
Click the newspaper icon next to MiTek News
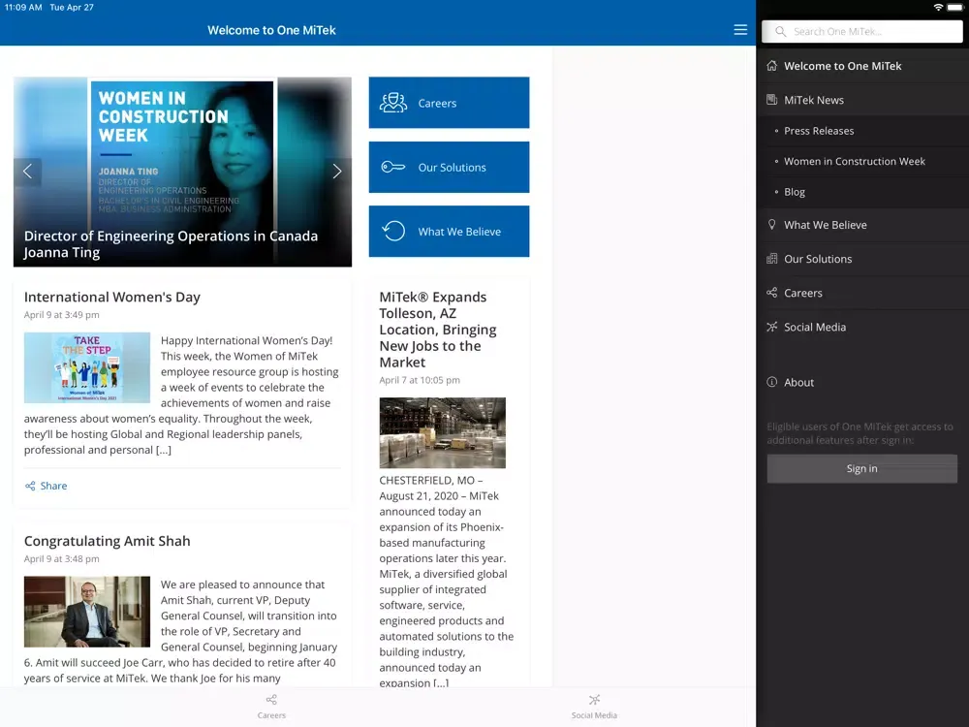tap(772, 100)
